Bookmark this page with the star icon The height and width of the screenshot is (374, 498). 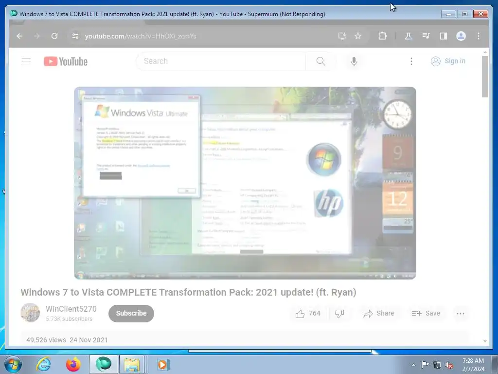[x=358, y=36]
